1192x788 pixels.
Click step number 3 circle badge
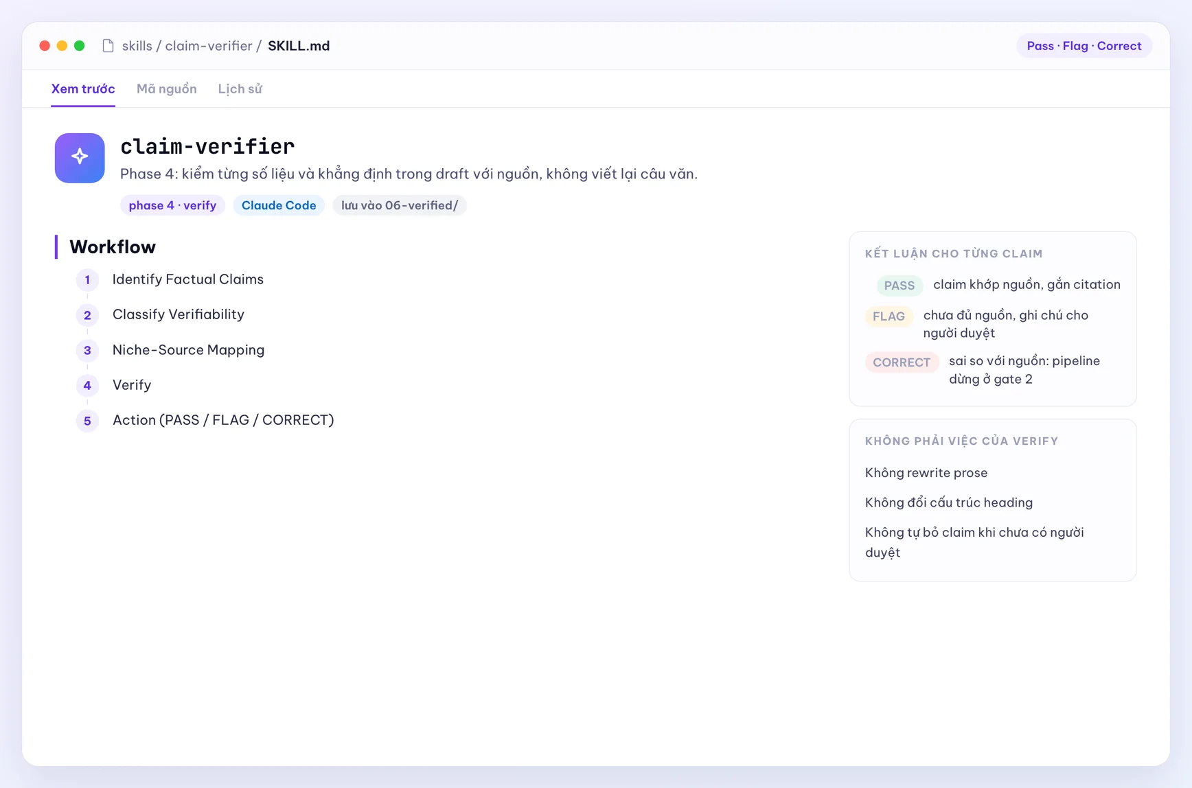[87, 351]
